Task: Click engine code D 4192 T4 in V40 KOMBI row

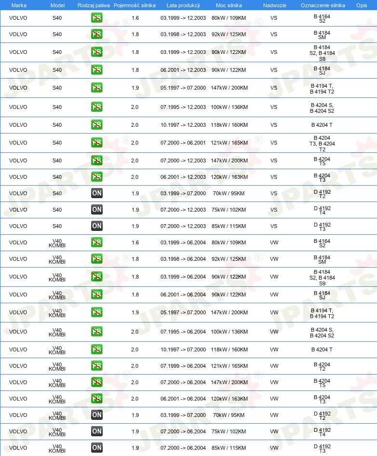Action: [322, 432]
